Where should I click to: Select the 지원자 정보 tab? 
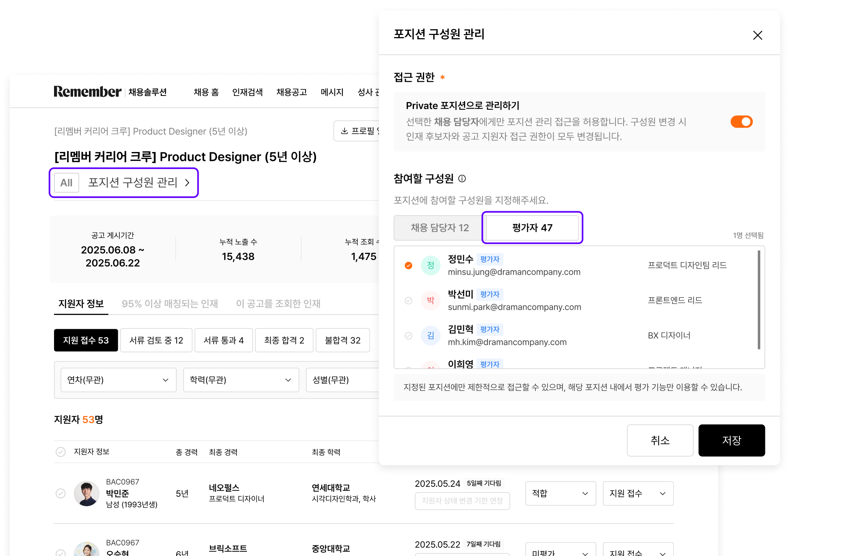81,304
